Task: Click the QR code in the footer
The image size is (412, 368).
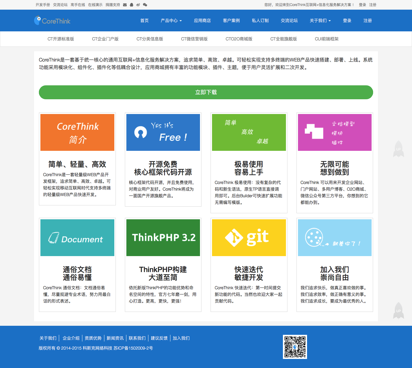Action: click(295, 347)
